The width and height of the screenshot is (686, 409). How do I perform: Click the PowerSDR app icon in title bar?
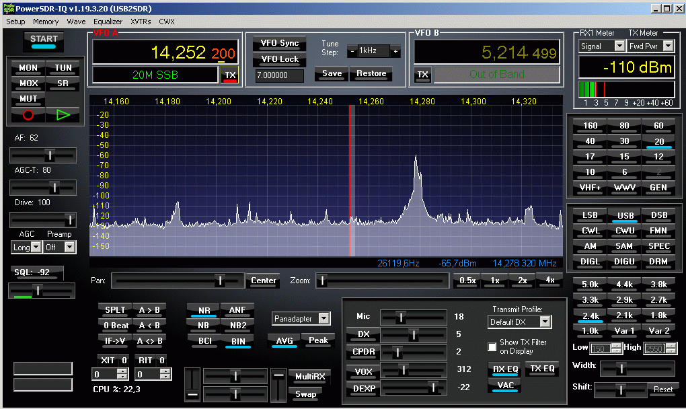(9, 8)
